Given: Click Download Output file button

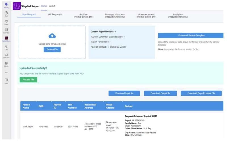Looking at the screenshot, I should click(x=160, y=93).
